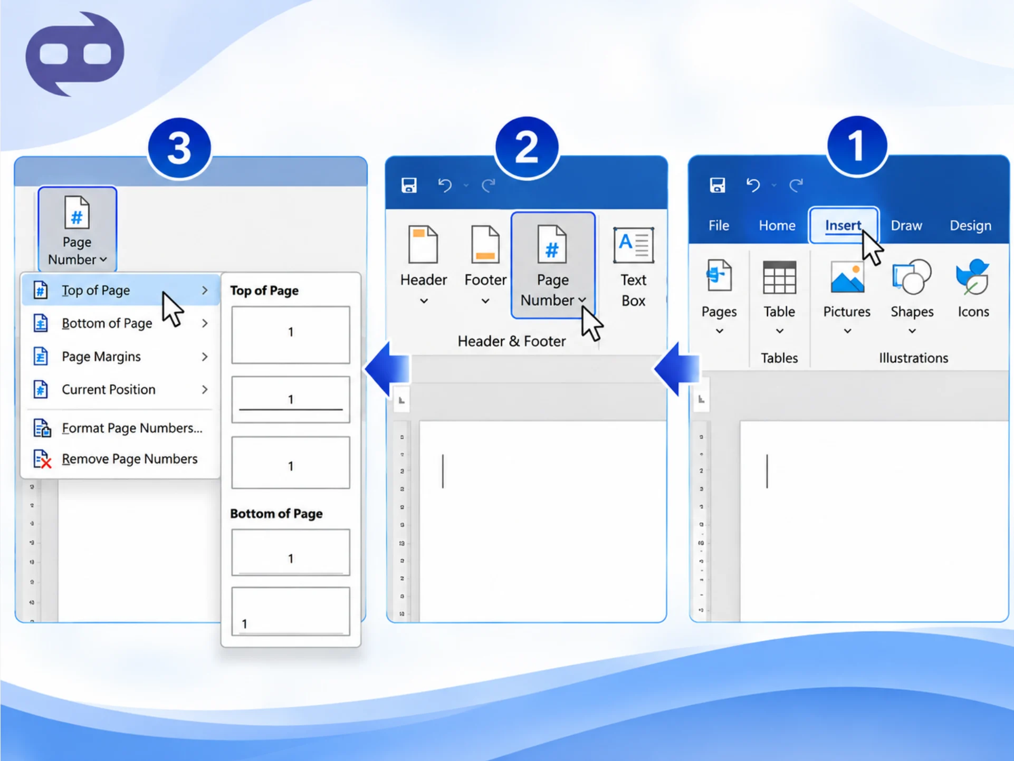Click the Table grid icon
Screen dimensions: 1014x761
point(779,277)
